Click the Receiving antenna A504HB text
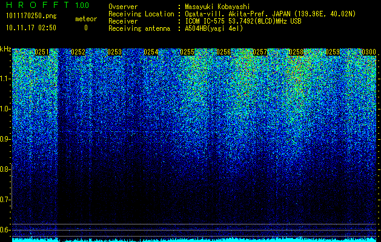The height and width of the screenshot is (242, 381). pyautogui.click(x=214, y=28)
